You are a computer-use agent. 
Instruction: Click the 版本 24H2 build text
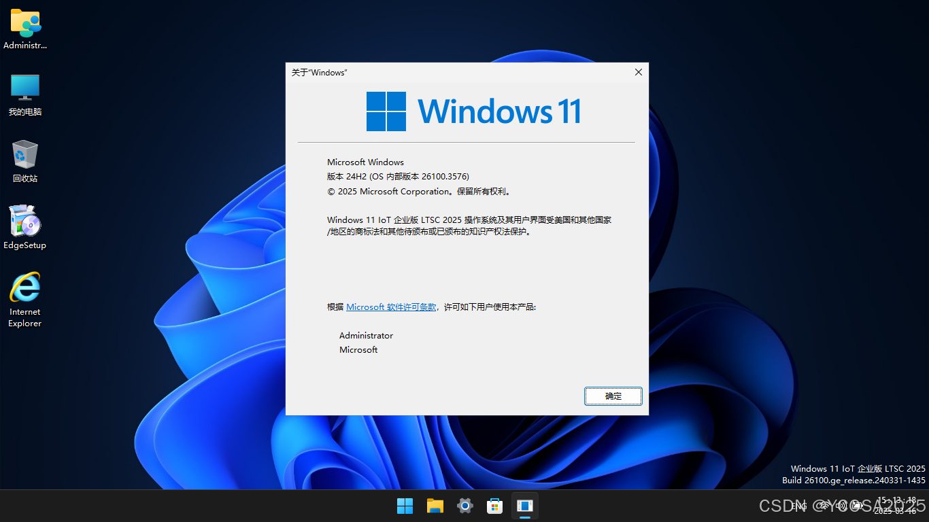pos(399,177)
